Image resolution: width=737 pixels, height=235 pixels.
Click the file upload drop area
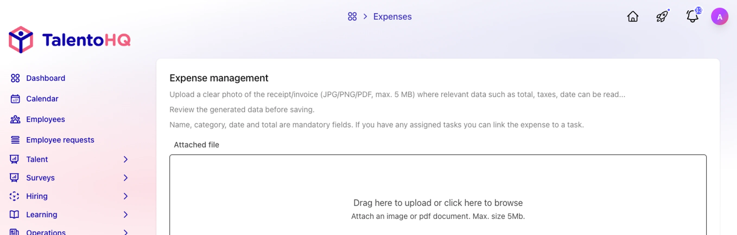[x=438, y=195]
